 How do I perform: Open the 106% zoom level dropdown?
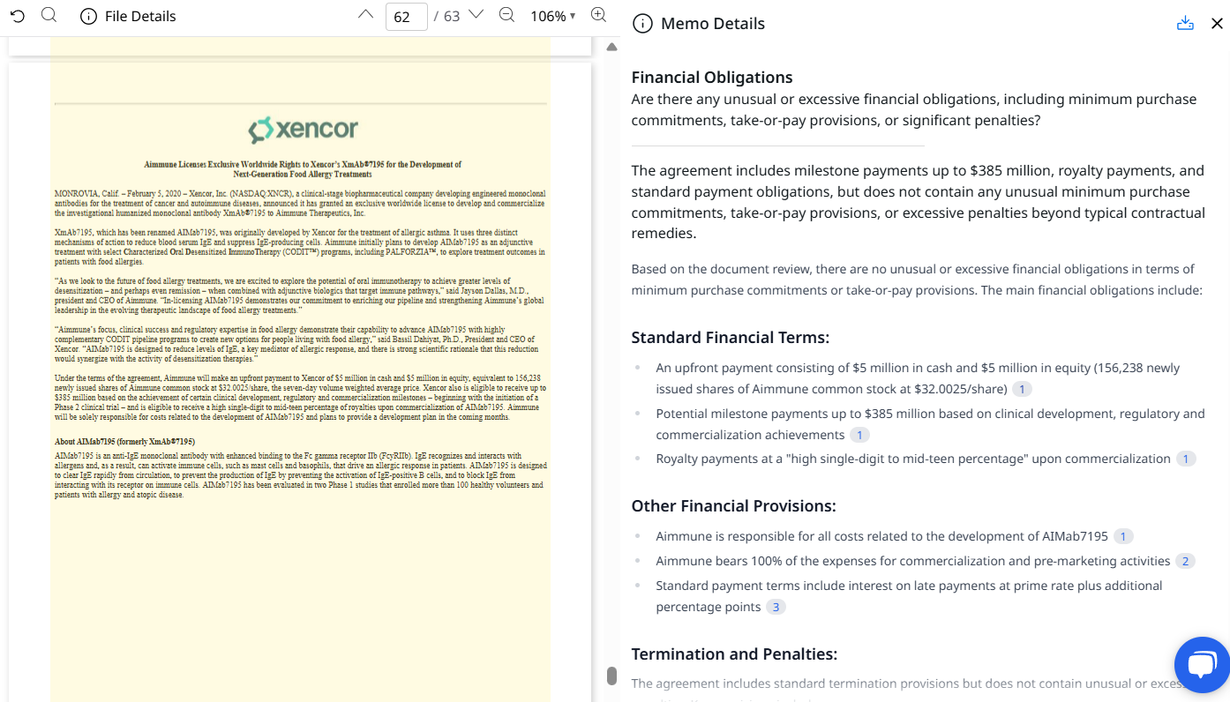[553, 16]
